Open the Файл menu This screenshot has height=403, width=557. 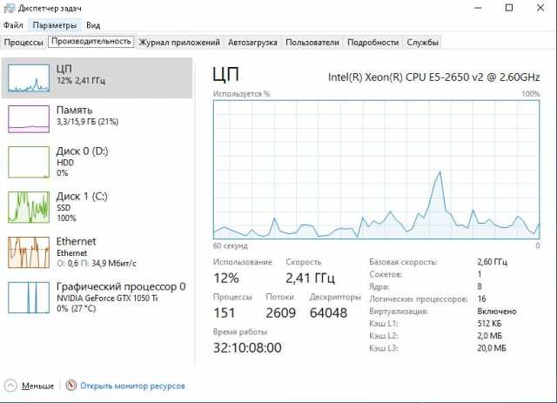click(x=14, y=25)
